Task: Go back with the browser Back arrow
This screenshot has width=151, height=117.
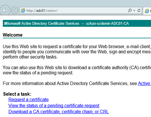Action: [5, 10]
